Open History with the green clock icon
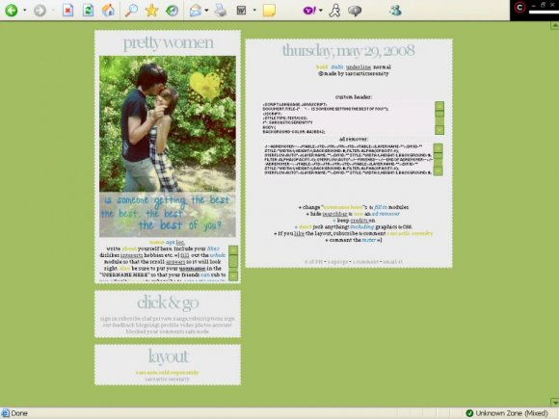The height and width of the screenshot is (419, 559). (172, 11)
